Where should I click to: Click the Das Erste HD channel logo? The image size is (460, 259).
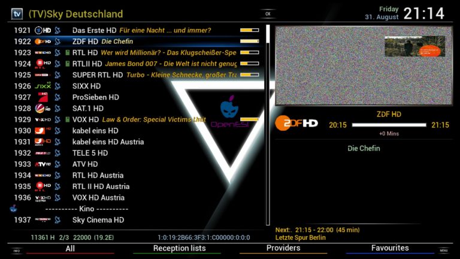pos(43,30)
